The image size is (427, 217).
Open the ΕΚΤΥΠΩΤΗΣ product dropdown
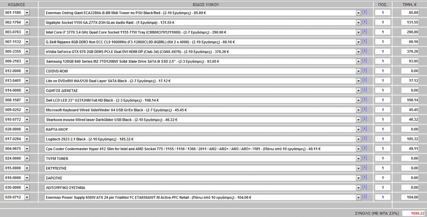pos(358,168)
